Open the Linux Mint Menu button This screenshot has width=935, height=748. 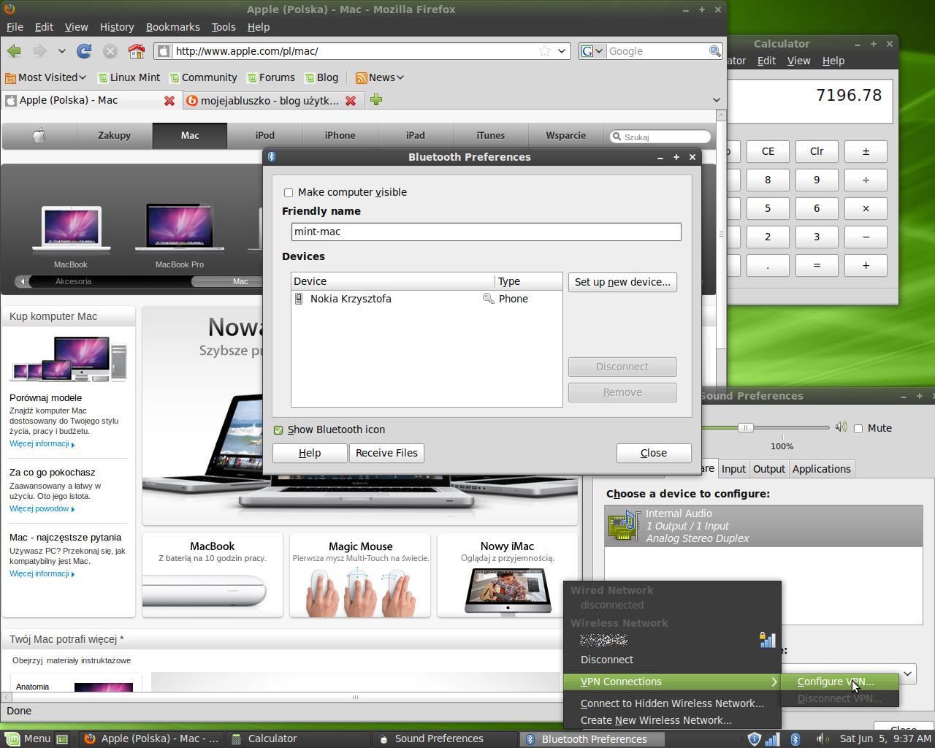[x=28, y=739]
